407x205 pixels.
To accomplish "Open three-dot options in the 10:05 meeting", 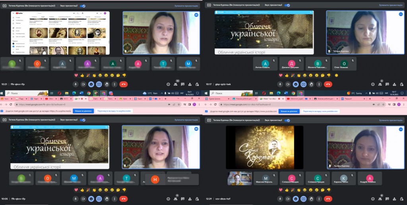I will pos(114,199).
